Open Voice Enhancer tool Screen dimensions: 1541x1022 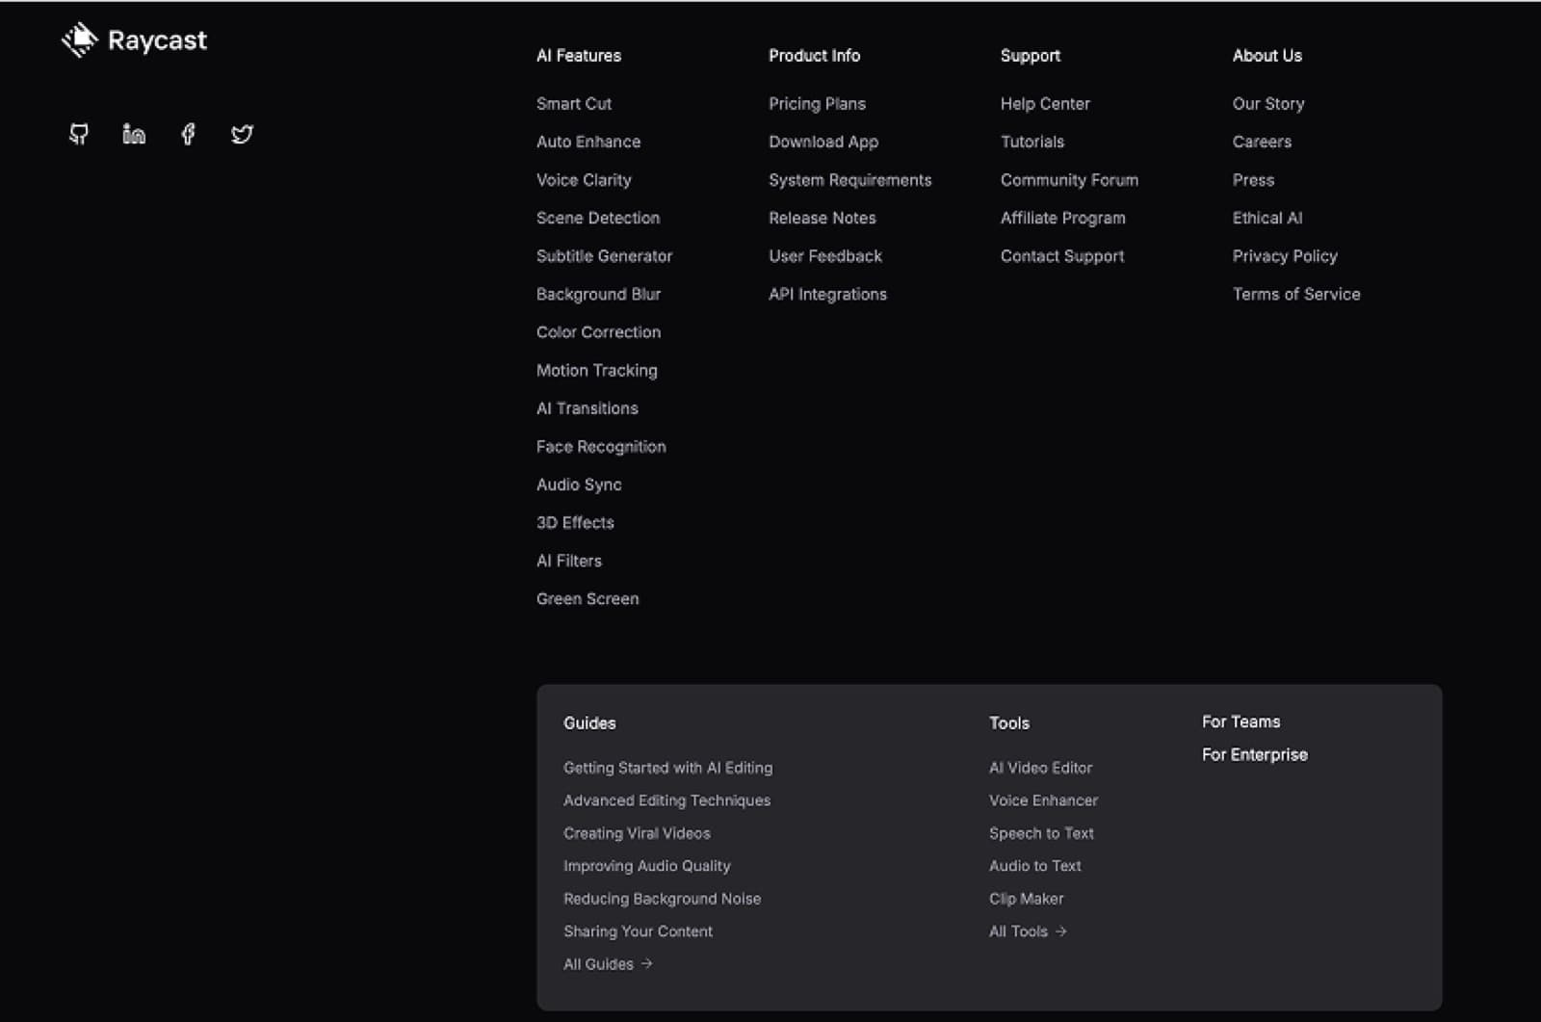click(x=1043, y=800)
